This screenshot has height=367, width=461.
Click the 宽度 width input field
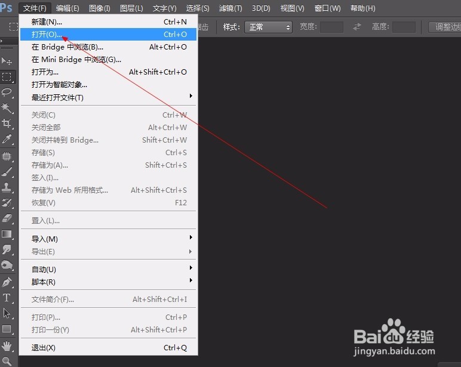331,27
